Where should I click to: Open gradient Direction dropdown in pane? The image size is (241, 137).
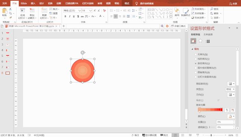pyautogui.click(x=231, y=95)
